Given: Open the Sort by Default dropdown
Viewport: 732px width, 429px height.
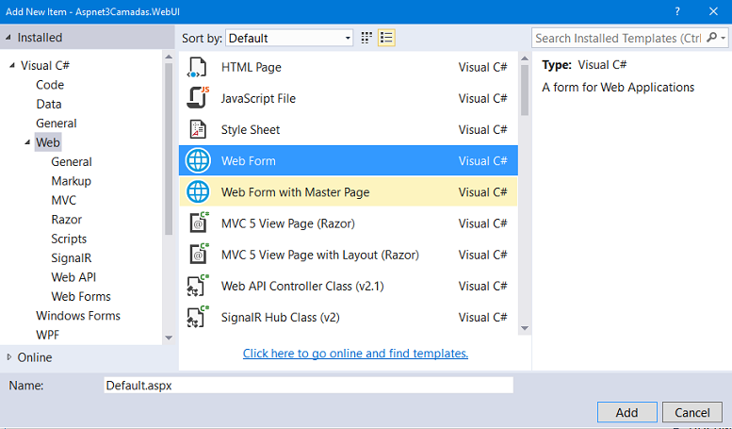Looking at the screenshot, I should coord(289,38).
